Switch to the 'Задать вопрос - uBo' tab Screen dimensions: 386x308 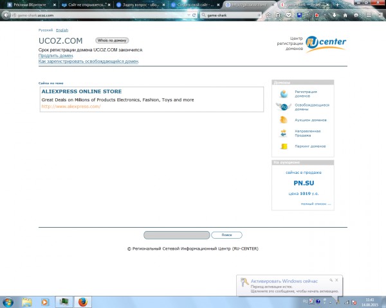139,4
